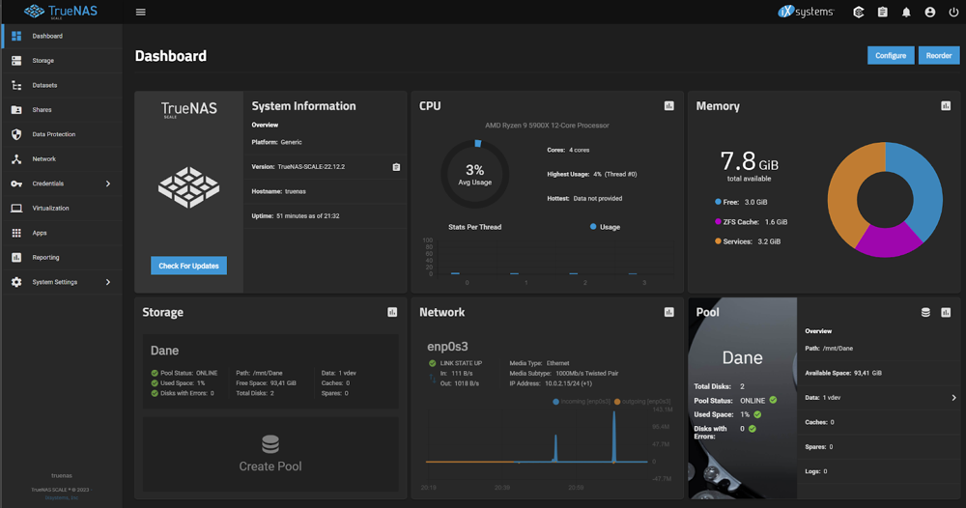Click the Reorder dashboard button

(x=939, y=55)
